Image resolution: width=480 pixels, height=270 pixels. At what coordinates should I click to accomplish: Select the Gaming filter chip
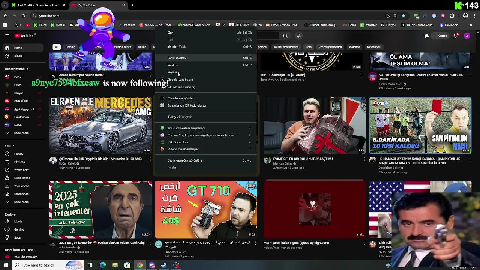coord(70,47)
